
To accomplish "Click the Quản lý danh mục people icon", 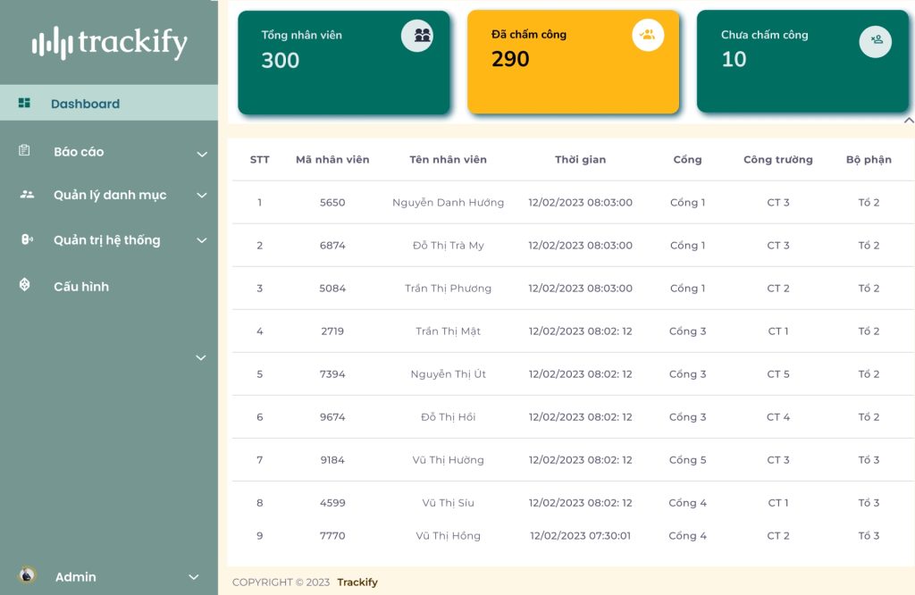I will [27, 194].
